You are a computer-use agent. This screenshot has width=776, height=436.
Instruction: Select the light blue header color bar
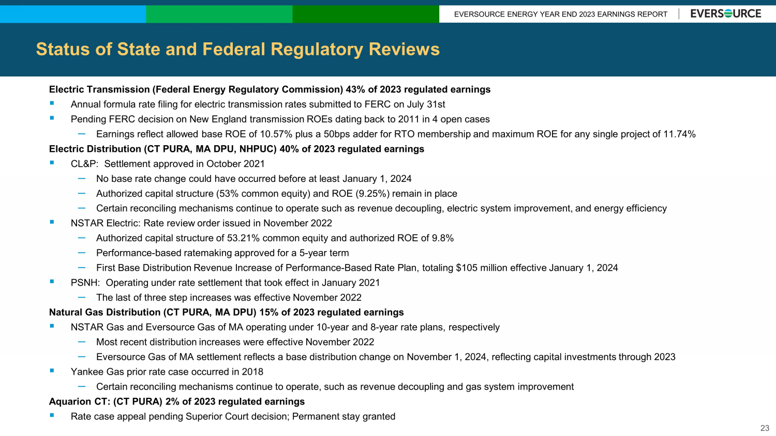(x=72, y=14)
